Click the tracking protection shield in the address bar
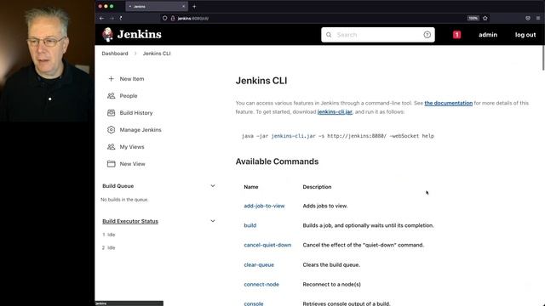Image resolution: width=545 pixels, height=306 pixels. coord(164,18)
